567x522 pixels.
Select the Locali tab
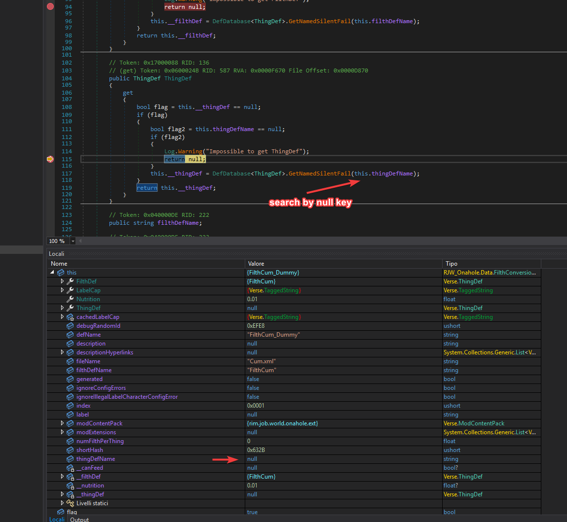tap(56, 519)
